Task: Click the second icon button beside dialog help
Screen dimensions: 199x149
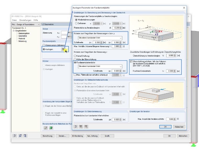Action: [x=81, y=127]
